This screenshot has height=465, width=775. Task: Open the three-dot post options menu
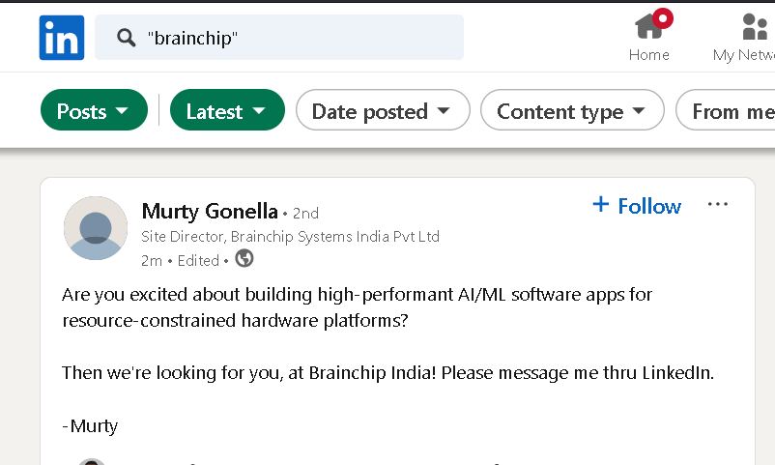[718, 204]
